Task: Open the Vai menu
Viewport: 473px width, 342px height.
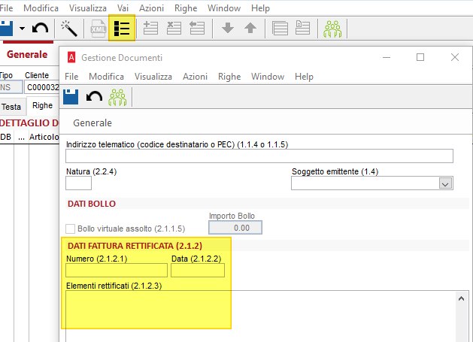Action: pyautogui.click(x=123, y=8)
